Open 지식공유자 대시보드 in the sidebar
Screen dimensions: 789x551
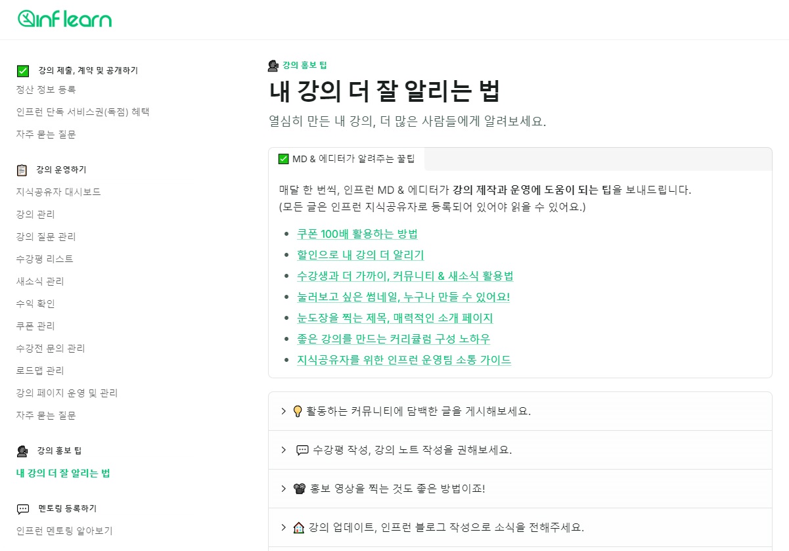click(x=58, y=192)
